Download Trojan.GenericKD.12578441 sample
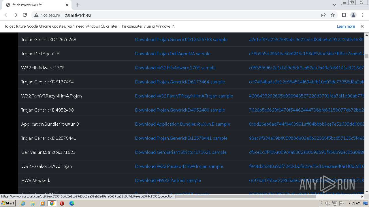Image resolution: width=369 pixels, height=207 pixels. tap(181, 138)
